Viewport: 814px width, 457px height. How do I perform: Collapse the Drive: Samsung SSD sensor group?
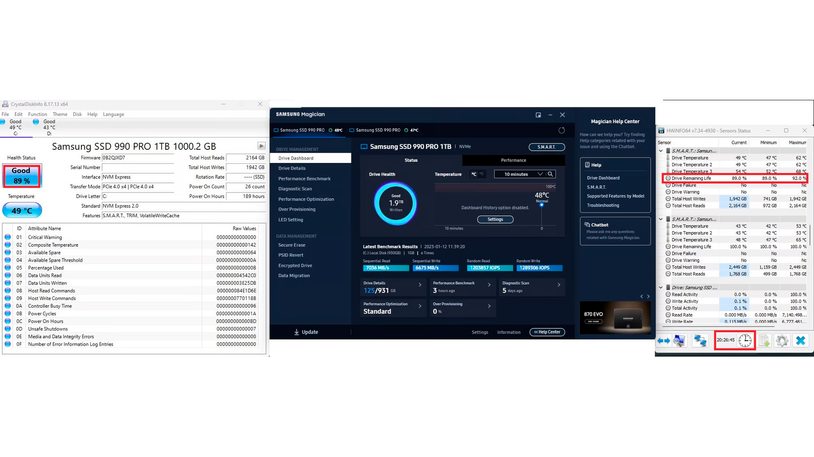(661, 287)
